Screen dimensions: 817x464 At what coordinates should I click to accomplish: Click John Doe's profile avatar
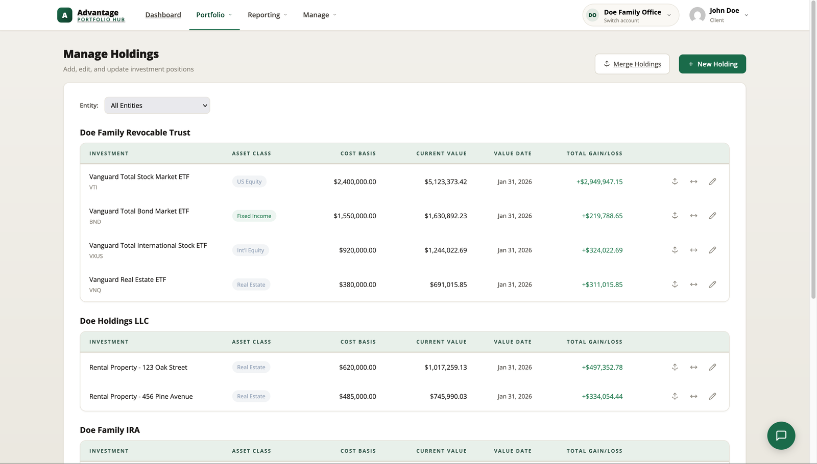tap(697, 15)
